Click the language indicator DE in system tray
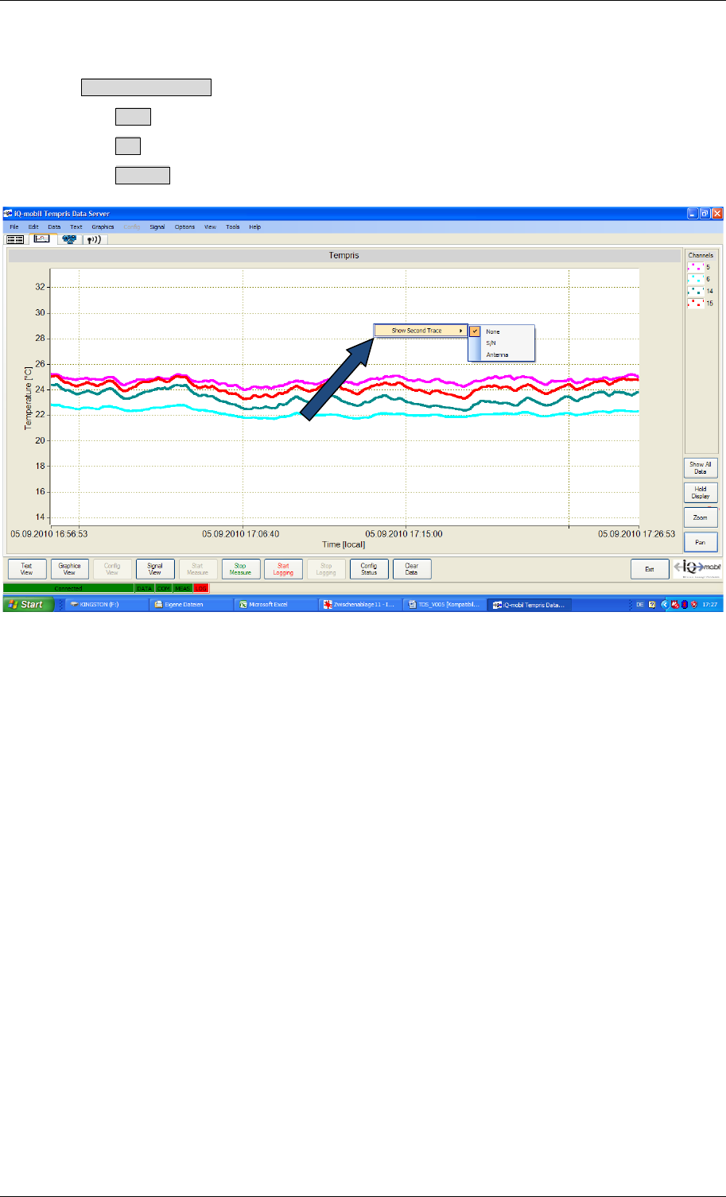 coord(639,604)
